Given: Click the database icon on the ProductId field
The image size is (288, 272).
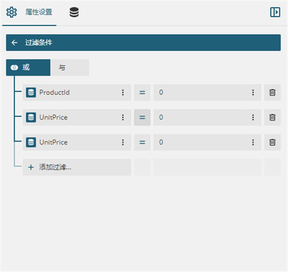Looking at the screenshot, I should coord(31,92).
